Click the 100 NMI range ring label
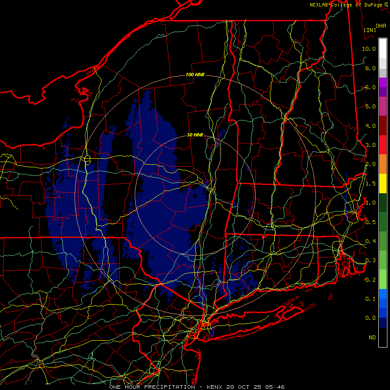Viewport: 390px width, 390px height. 195,75
